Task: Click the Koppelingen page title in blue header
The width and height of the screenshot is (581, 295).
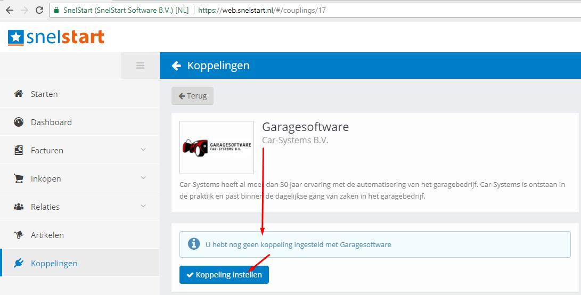Action: click(218, 65)
